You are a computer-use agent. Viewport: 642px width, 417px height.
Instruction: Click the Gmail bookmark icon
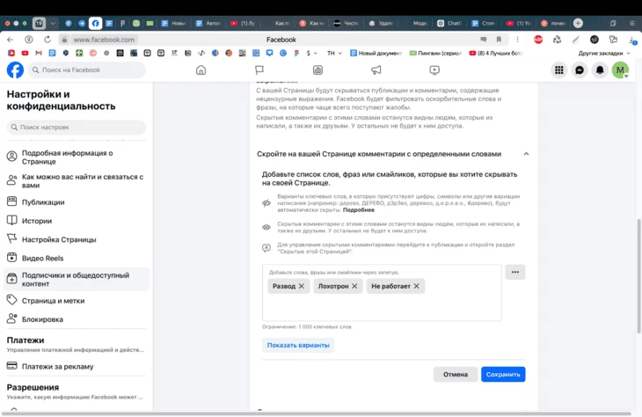pyautogui.click(x=39, y=54)
